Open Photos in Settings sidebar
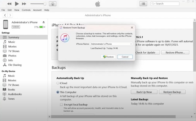196x121 pixels. 24,56
